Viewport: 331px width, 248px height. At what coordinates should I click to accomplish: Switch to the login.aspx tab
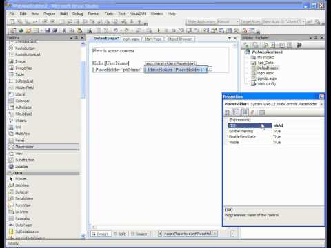[x=131, y=39]
